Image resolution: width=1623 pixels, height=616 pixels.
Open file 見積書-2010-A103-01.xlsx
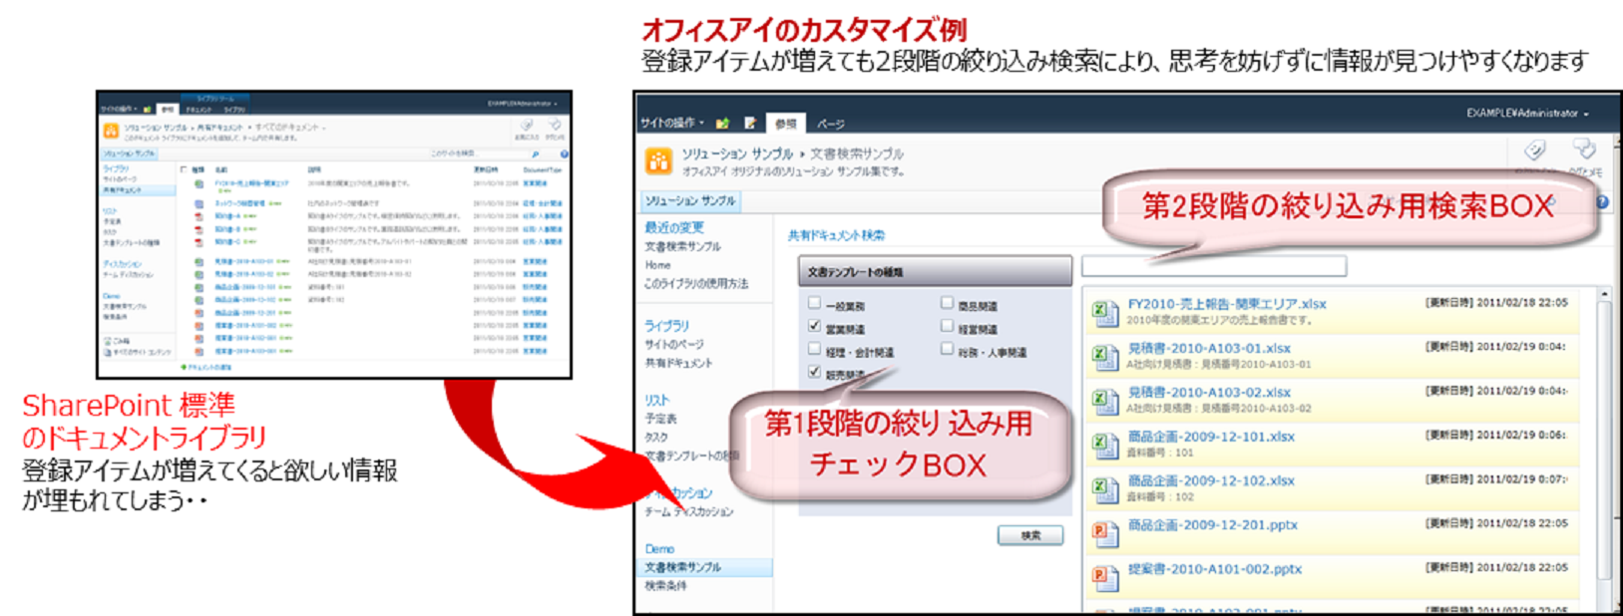[x=1209, y=348]
